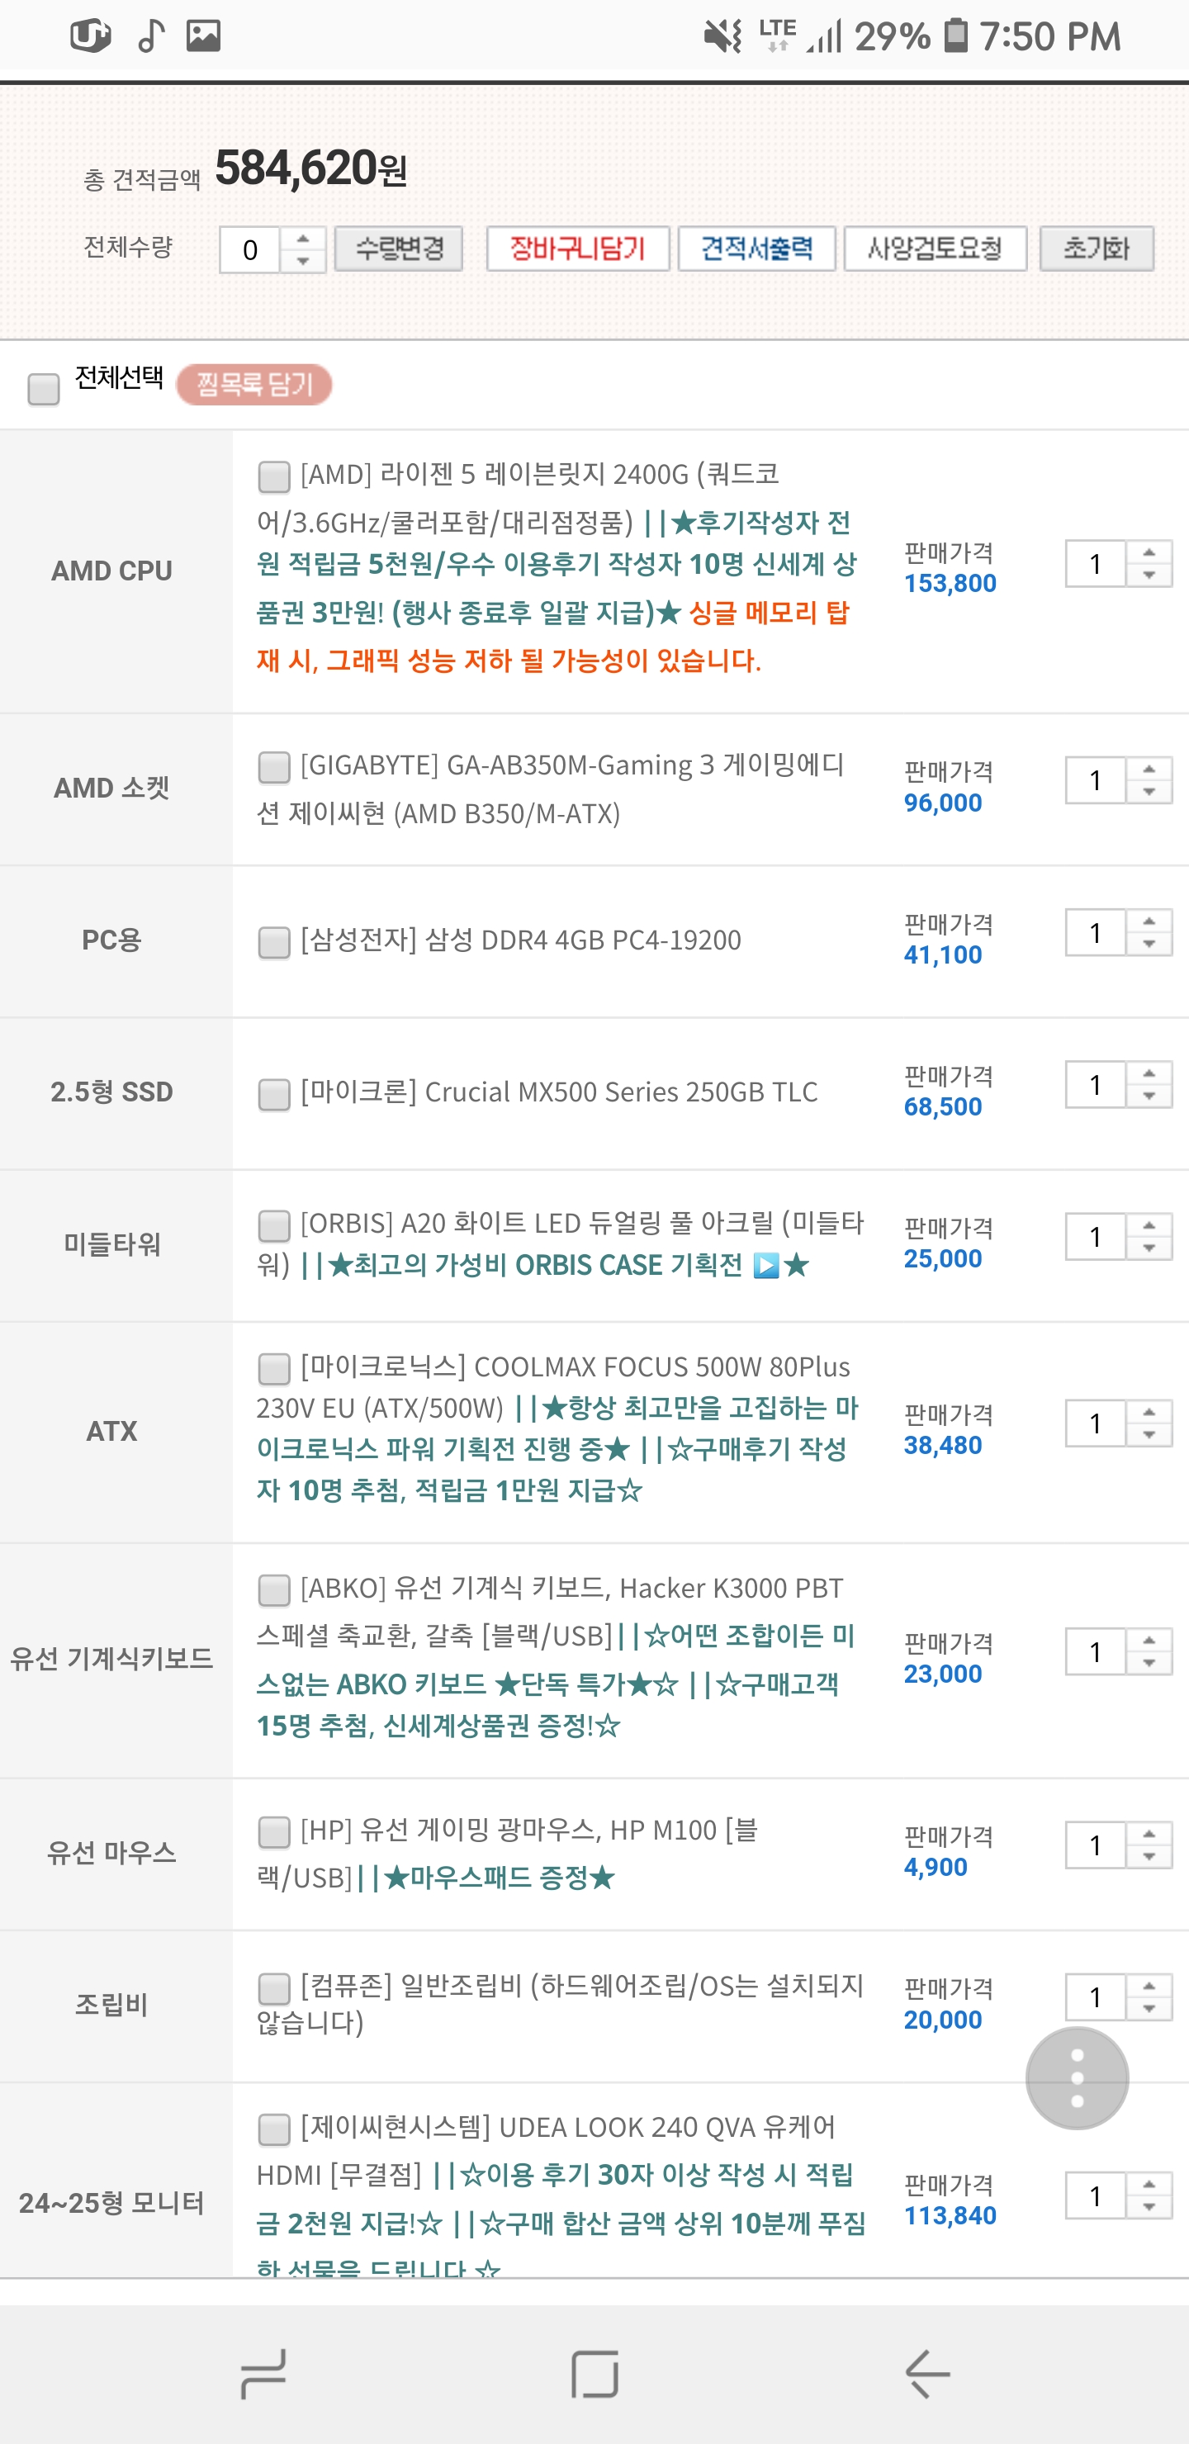The height and width of the screenshot is (2444, 1189).
Task: Click the 장바구니담기 button
Action: pos(578,249)
